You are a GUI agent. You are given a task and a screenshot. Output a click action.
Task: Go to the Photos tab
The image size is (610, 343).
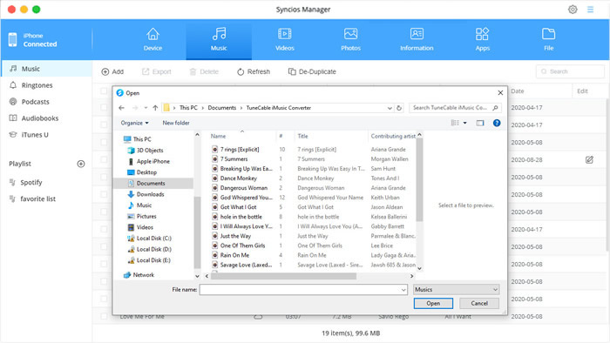tap(350, 40)
